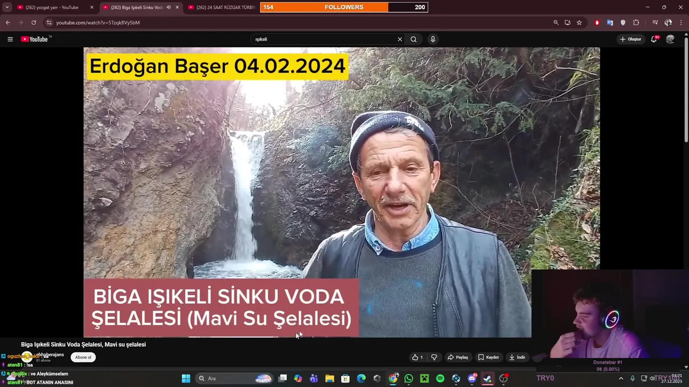Like the video with thumbs up
Viewport: 689px width, 387px height.
417,357
